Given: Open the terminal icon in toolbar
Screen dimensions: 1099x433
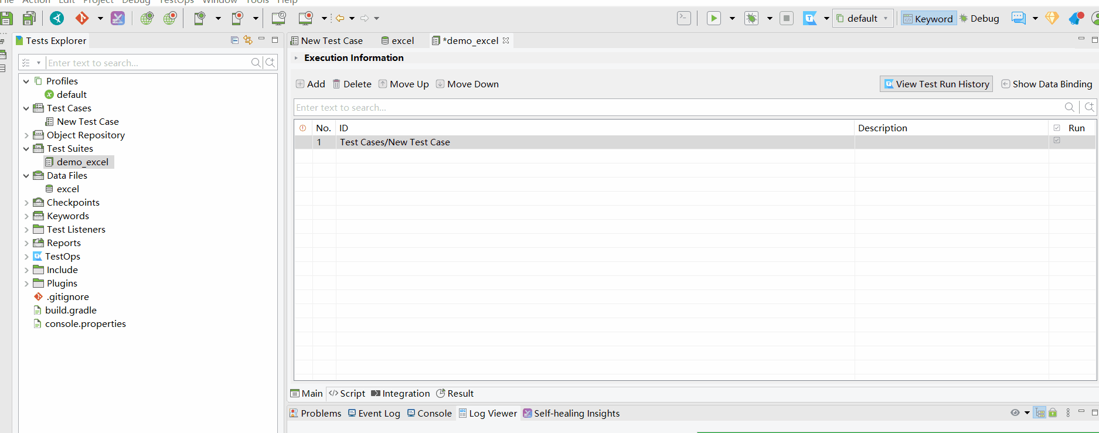Looking at the screenshot, I should [x=683, y=19].
